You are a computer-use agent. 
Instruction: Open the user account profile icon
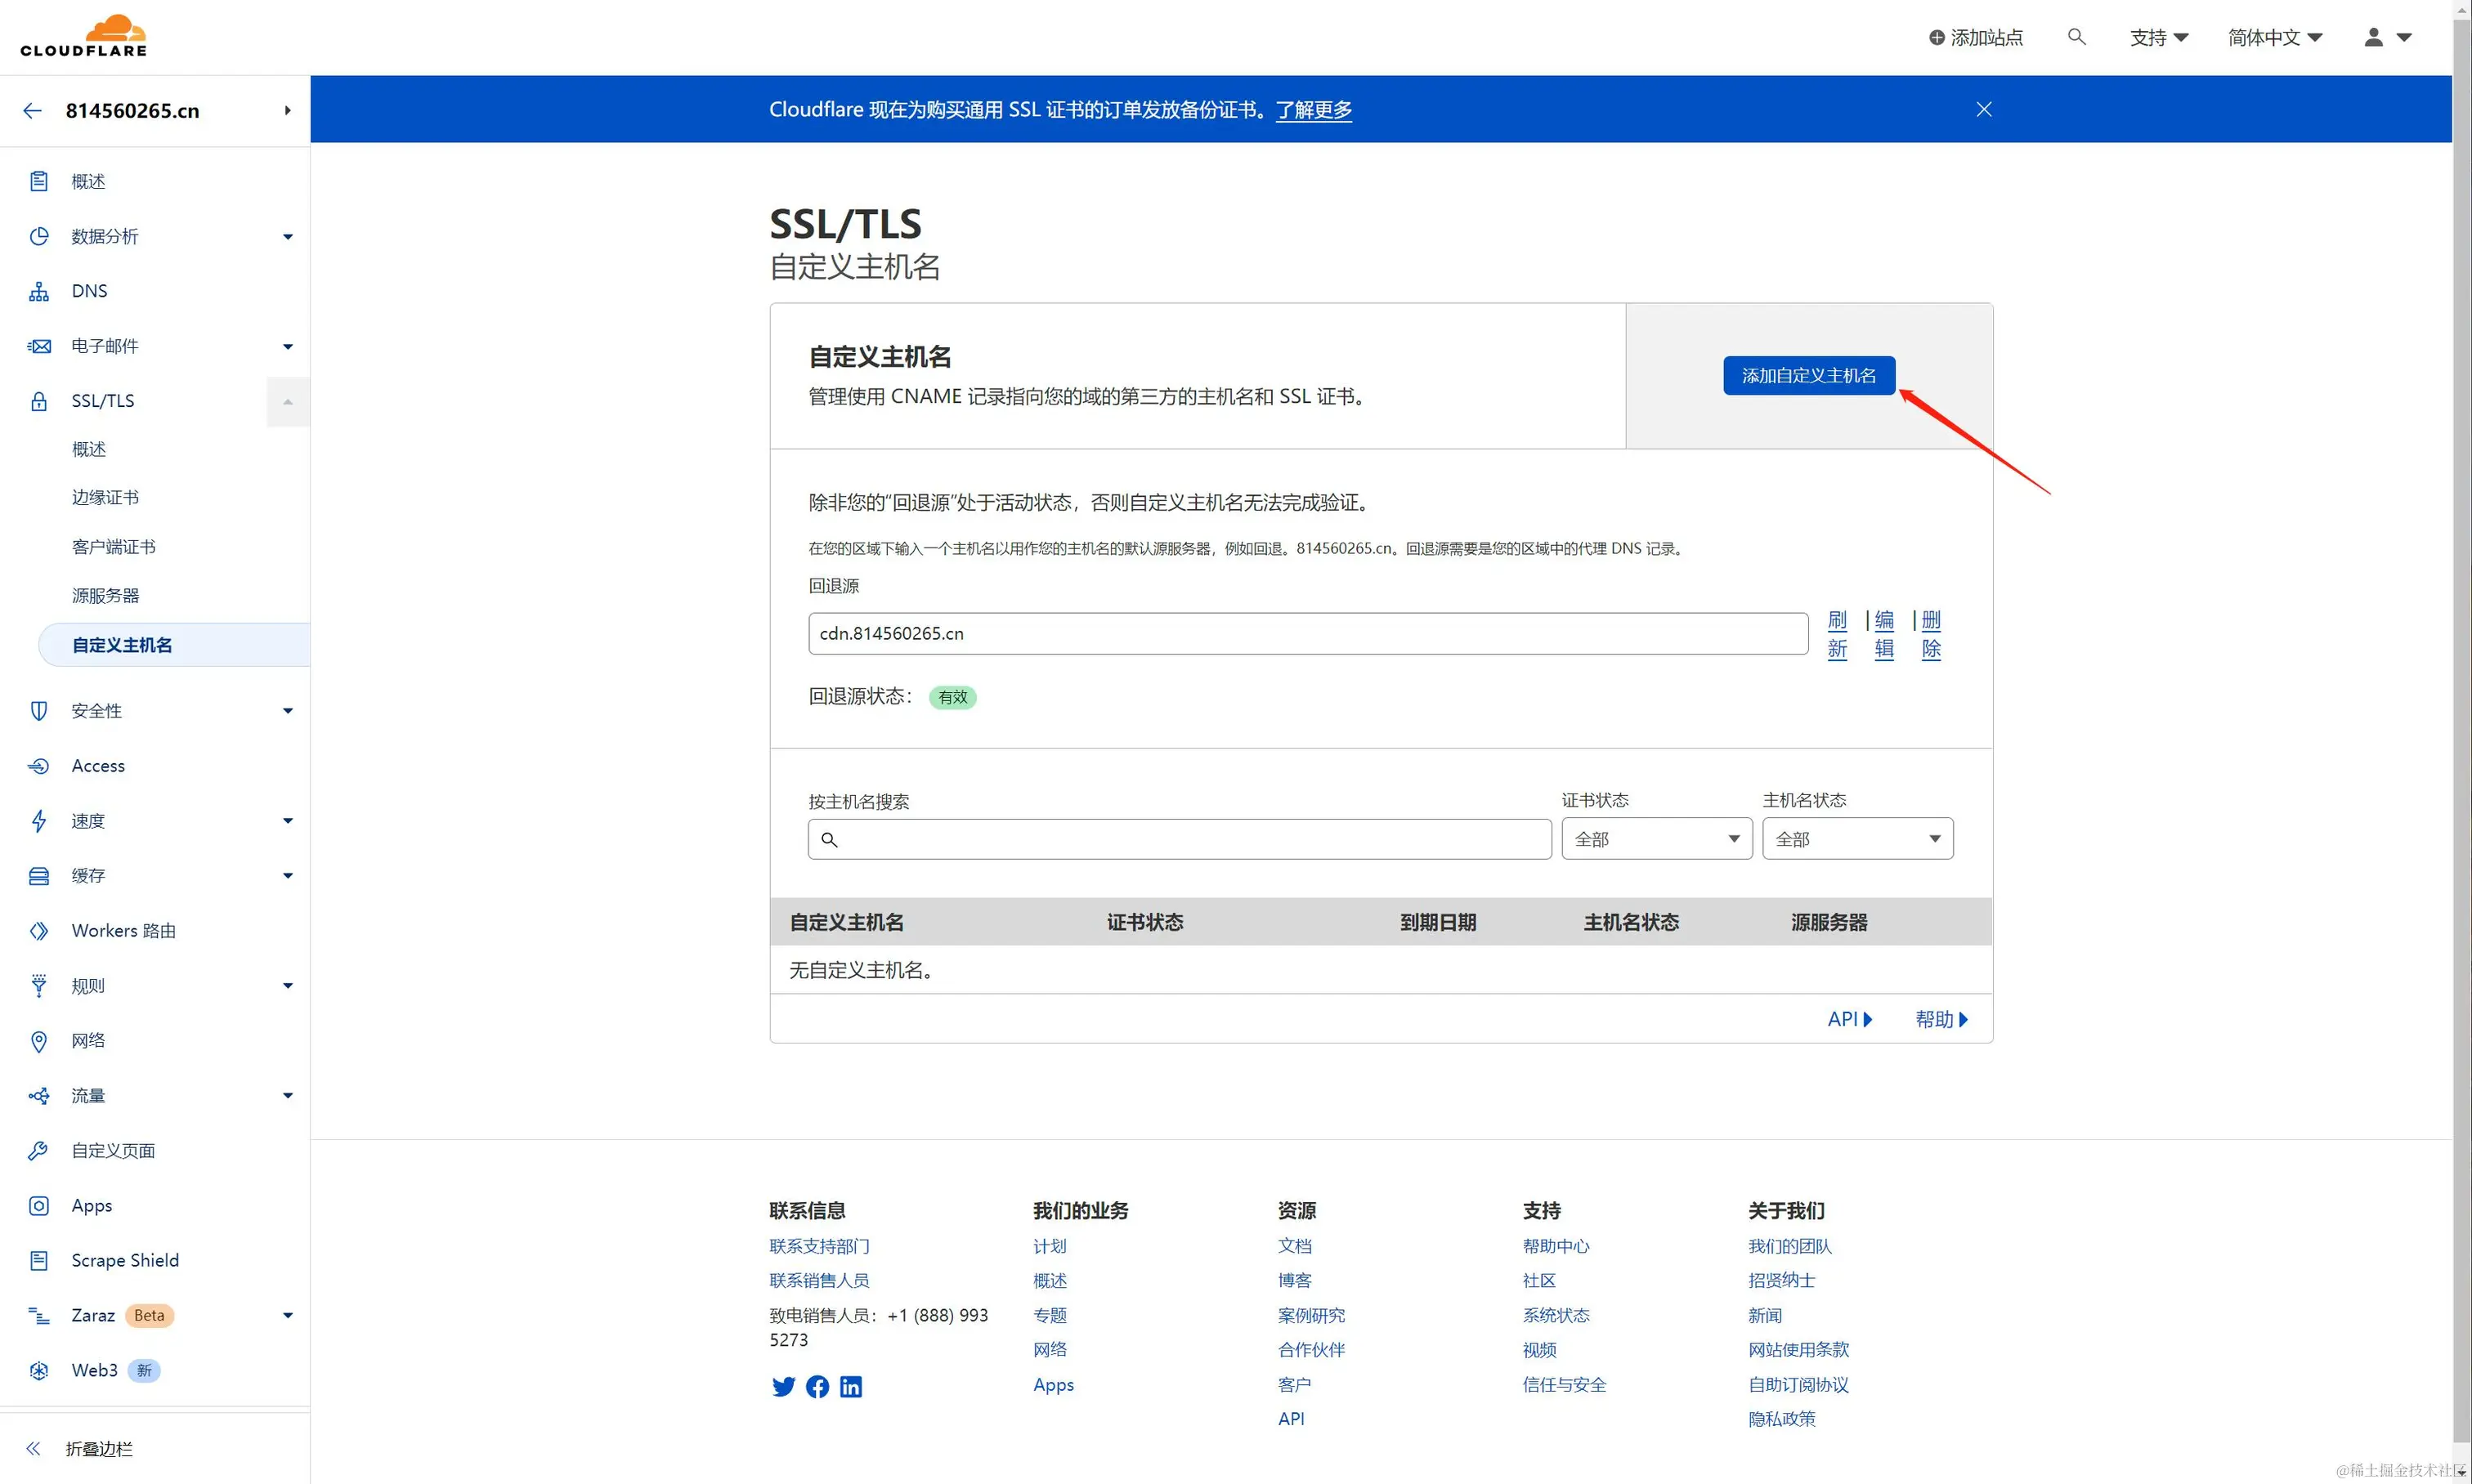click(2373, 37)
